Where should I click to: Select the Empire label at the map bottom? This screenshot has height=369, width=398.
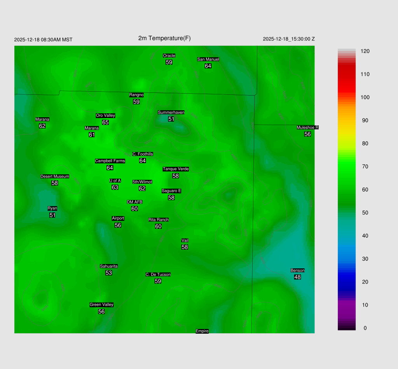202,331
